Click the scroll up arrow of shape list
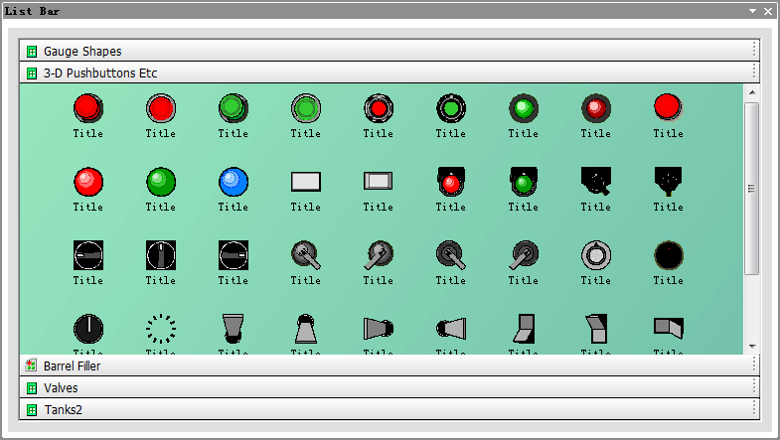Viewport: 780px width, 440px height. click(752, 92)
